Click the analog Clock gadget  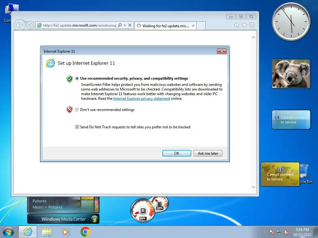[x=291, y=21]
